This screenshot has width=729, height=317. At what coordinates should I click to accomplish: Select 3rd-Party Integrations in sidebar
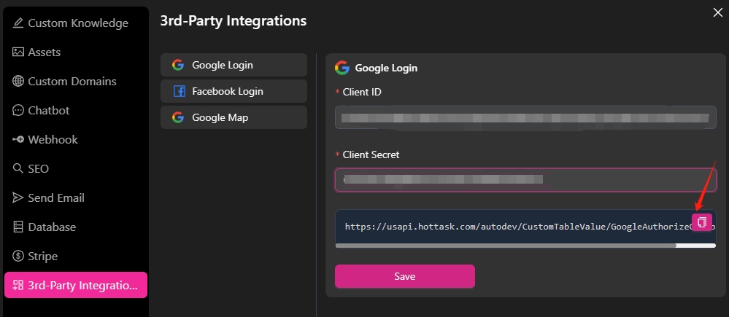tap(76, 285)
